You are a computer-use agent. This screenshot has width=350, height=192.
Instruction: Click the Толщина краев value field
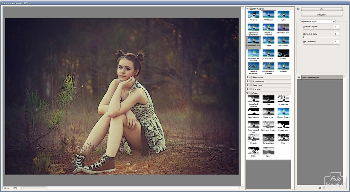[x=337, y=27]
